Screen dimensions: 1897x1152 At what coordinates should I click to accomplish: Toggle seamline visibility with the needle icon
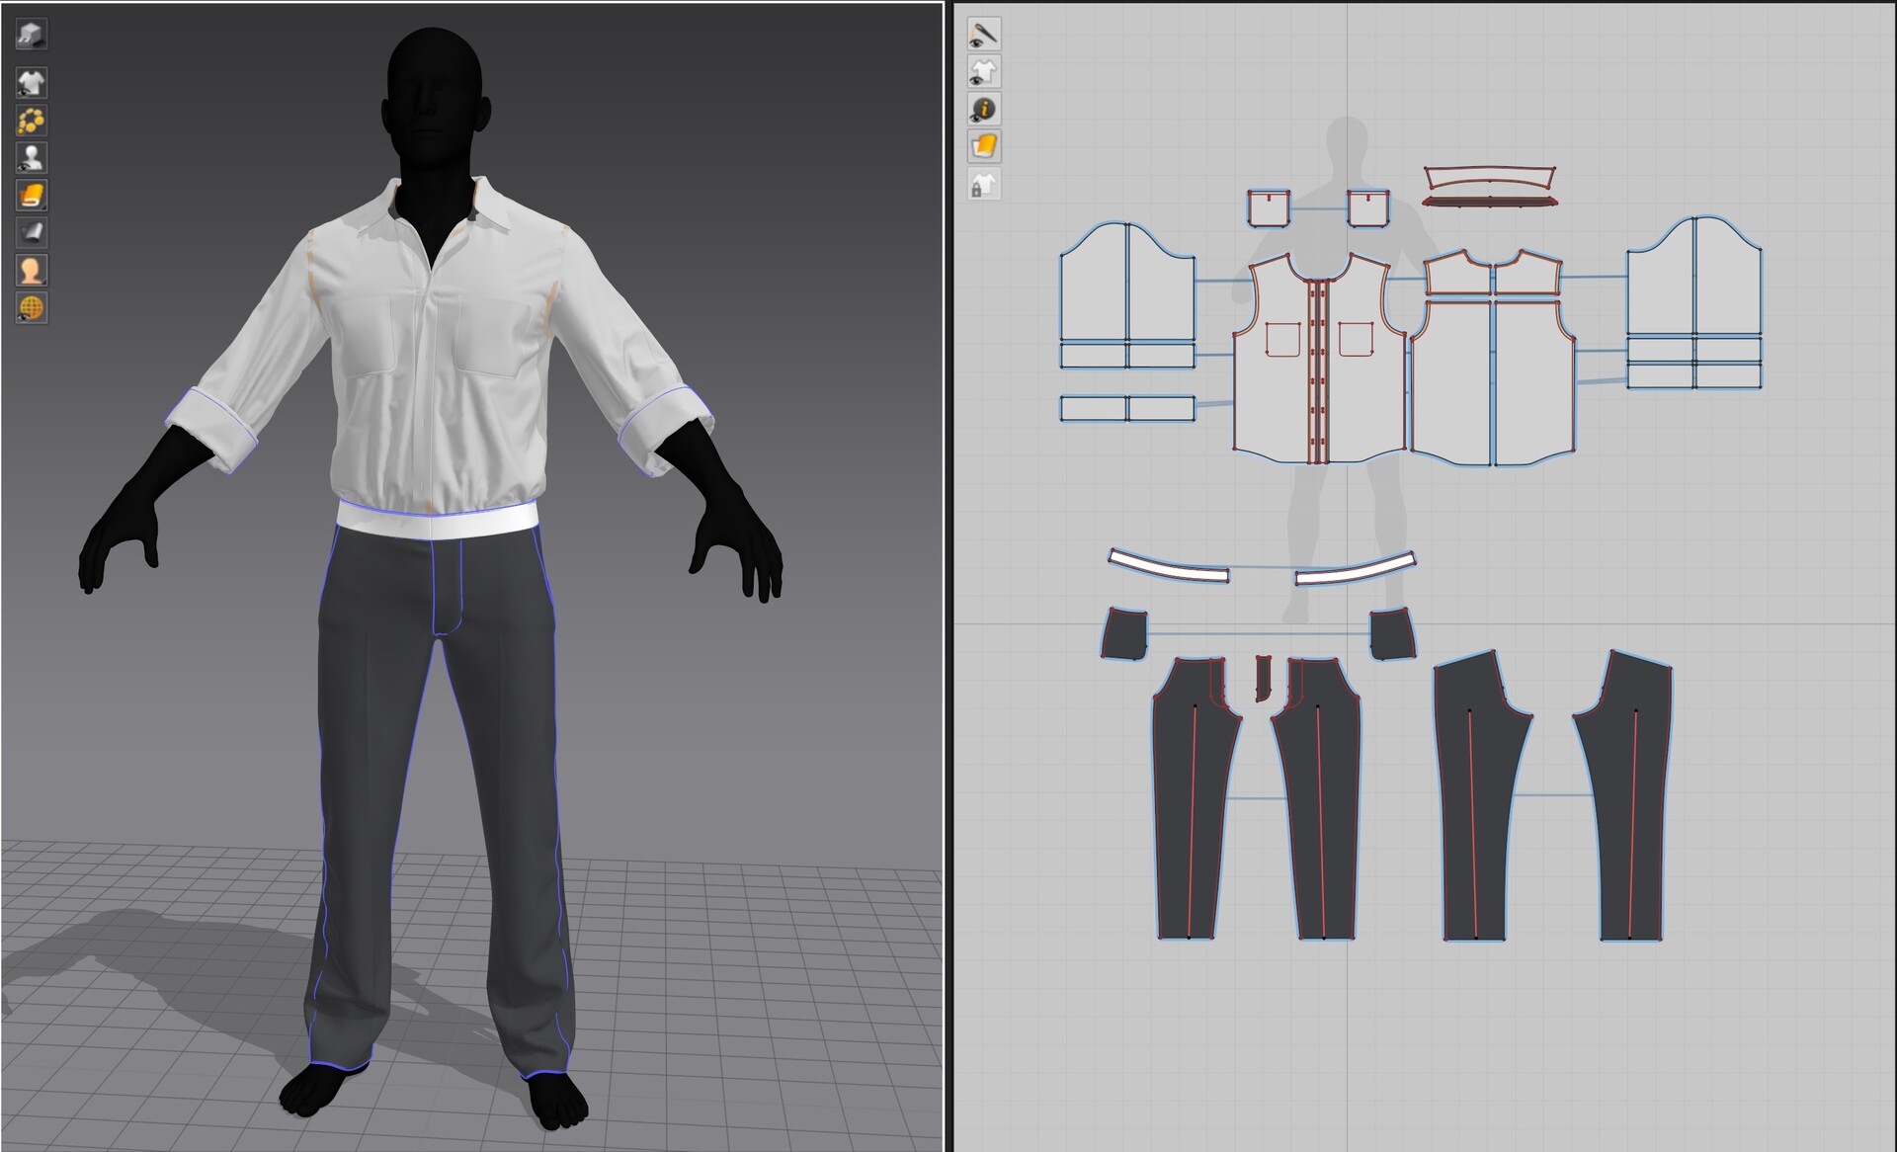[x=983, y=35]
